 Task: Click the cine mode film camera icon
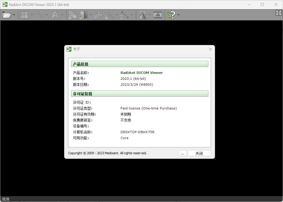(x=158, y=15)
